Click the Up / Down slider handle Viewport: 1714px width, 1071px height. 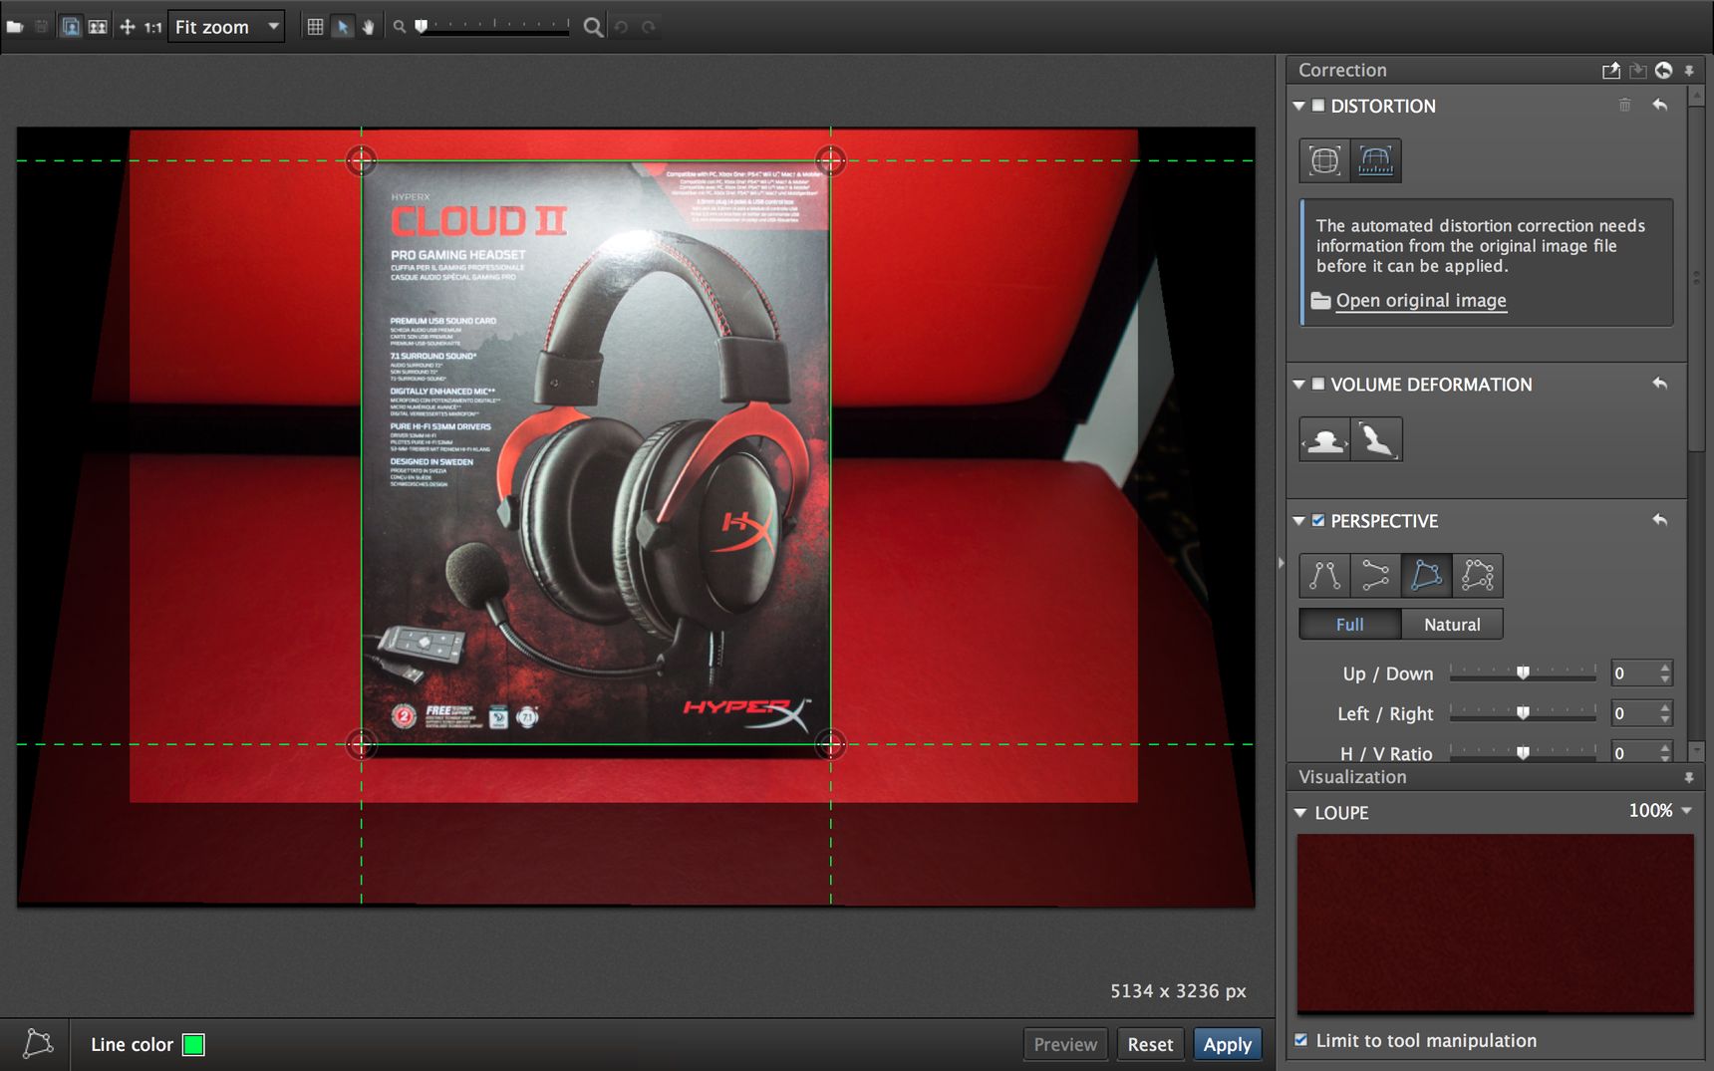point(1523,673)
